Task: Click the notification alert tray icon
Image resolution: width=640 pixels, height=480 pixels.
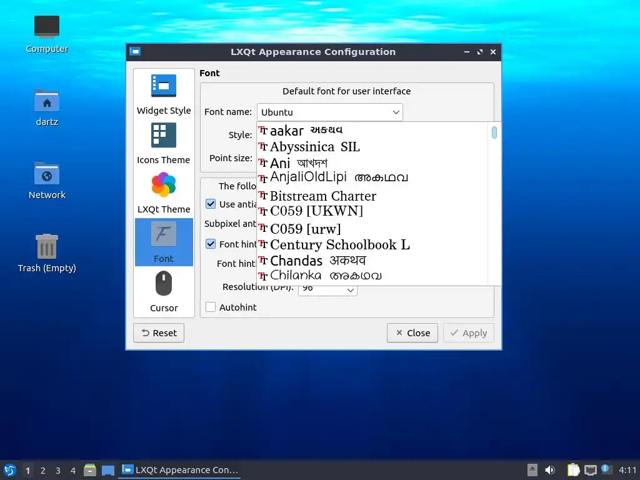Action: tap(606, 469)
